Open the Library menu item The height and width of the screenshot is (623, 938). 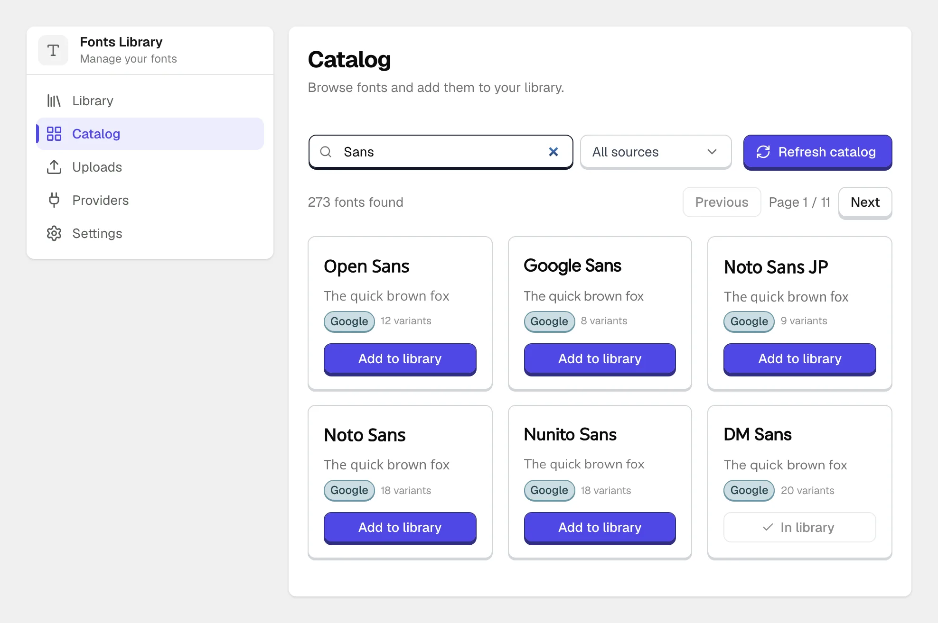[x=150, y=101]
